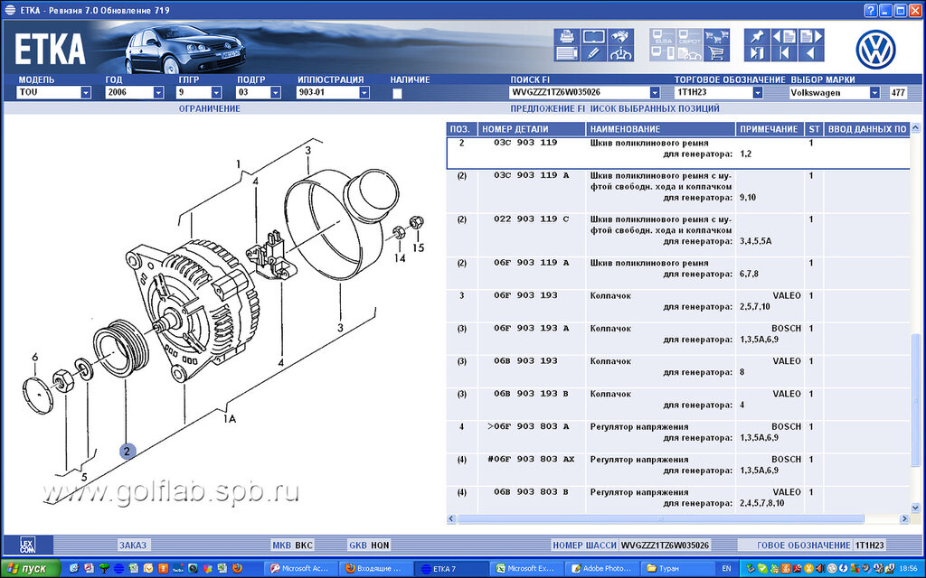Switch to the Входящие Firefox taskbar window
The height and width of the screenshot is (578, 926).
click(374, 569)
